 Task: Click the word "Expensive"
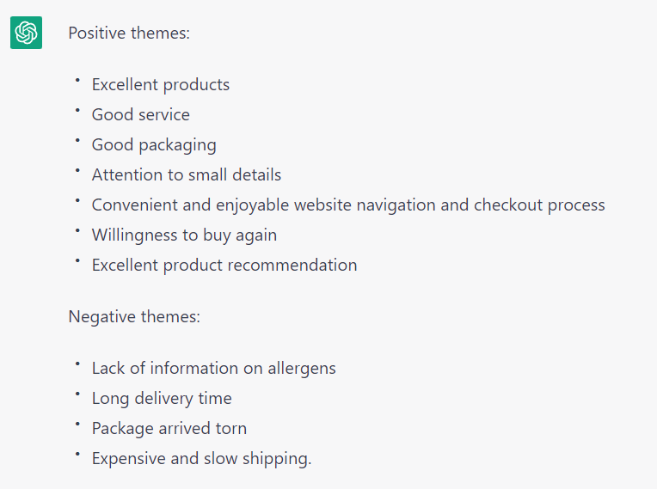pos(128,459)
